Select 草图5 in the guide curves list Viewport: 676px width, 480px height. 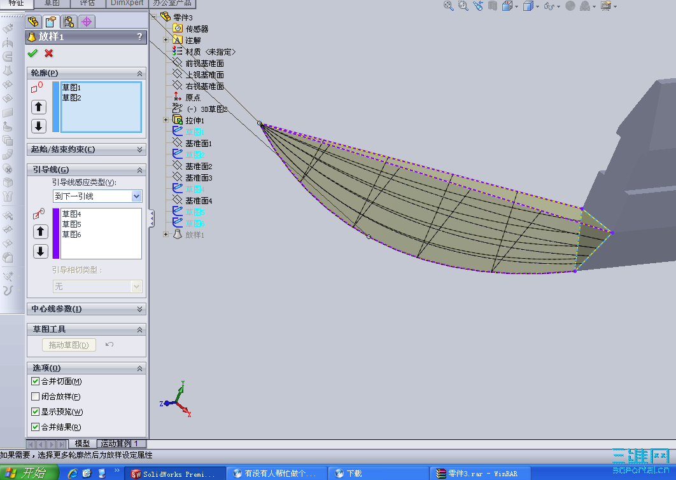[71, 224]
